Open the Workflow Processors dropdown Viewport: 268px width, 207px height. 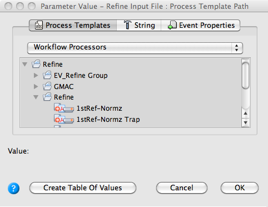pos(135,48)
